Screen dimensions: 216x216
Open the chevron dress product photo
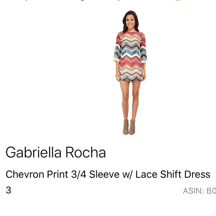tap(130, 73)
